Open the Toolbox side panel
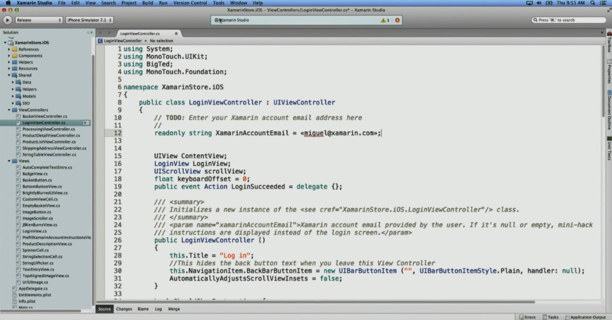The height and width of the screenshot is (320, 612). [609, 42]
